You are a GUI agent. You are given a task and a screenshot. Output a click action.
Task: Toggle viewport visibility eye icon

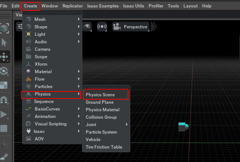point(87,27)
